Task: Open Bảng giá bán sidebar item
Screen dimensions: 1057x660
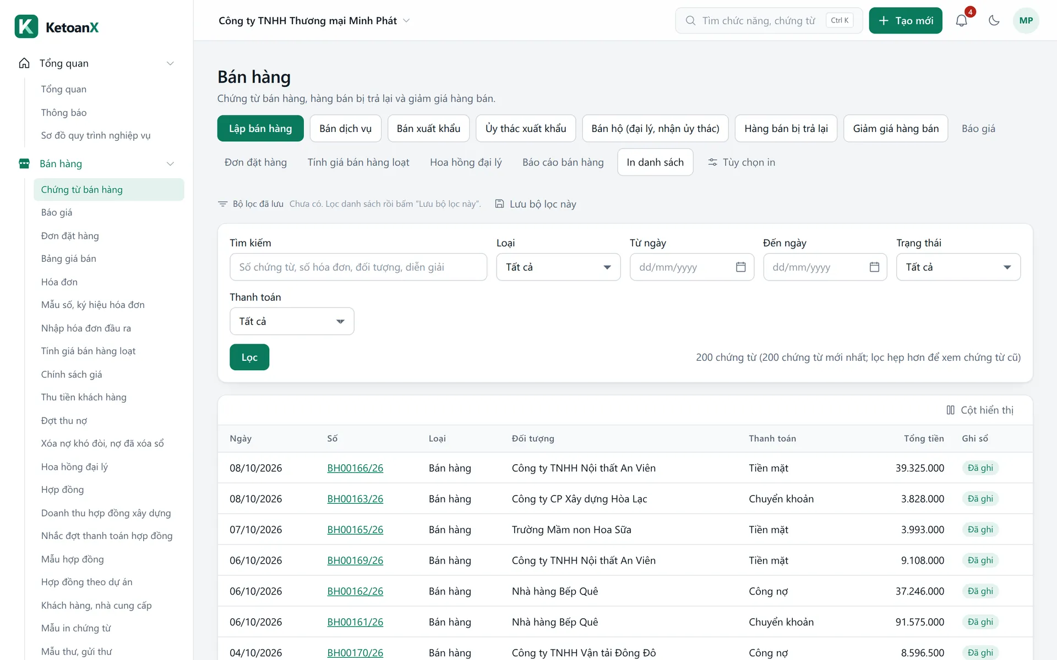Action: (69, 258)
